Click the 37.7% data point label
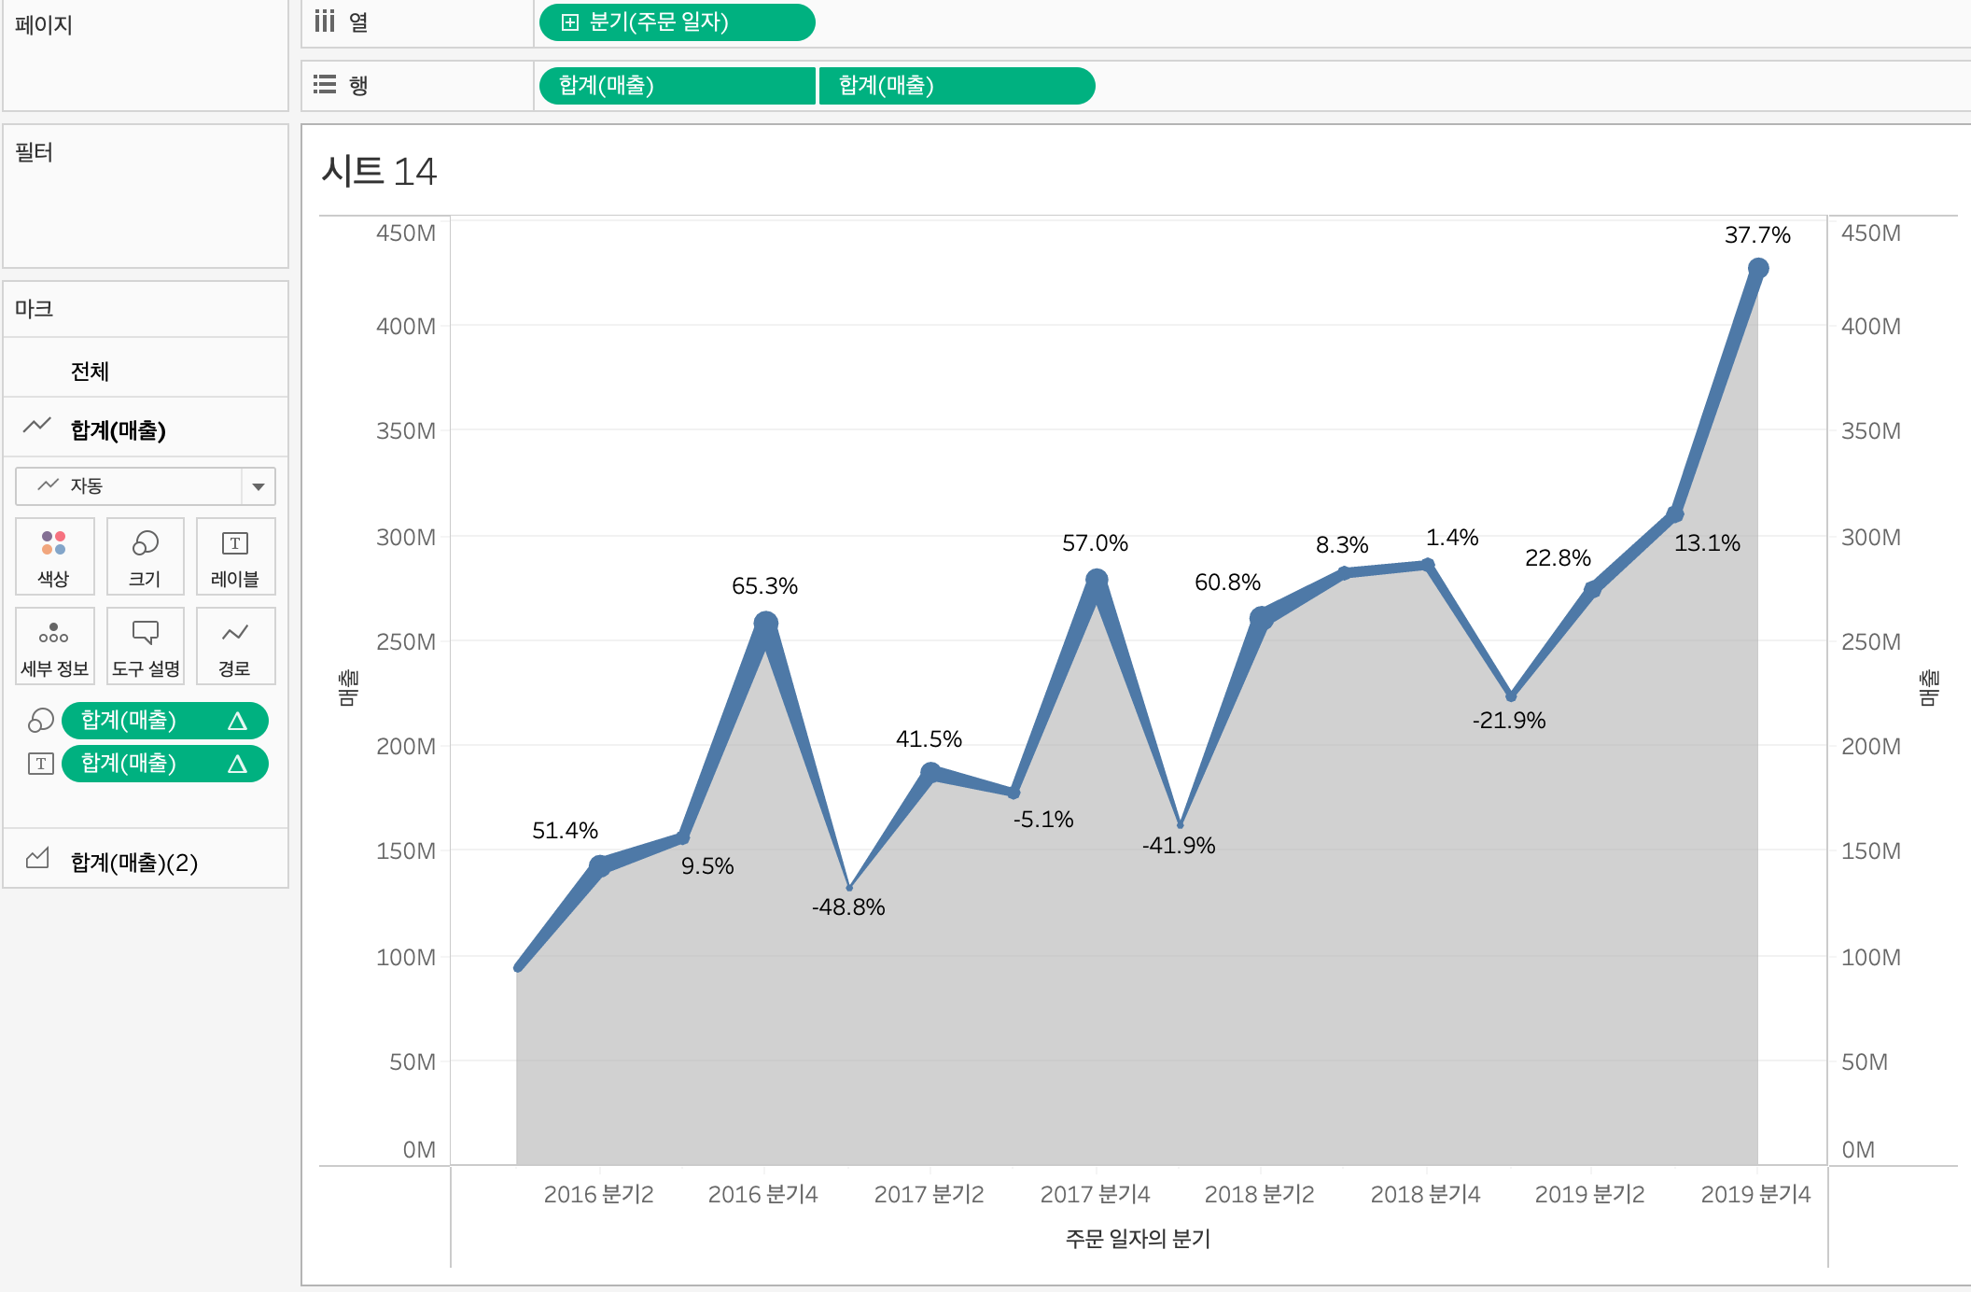The height and width of the screenshot is (1292, 1971). tap(1756, 235)
